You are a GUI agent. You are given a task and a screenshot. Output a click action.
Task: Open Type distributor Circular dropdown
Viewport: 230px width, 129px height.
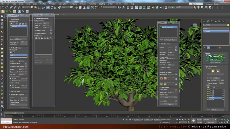tap(18, 105)
